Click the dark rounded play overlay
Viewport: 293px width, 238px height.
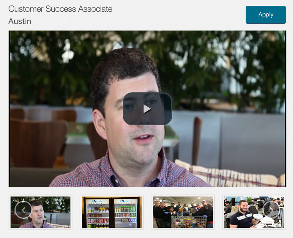pyautogui.click(x=147, y=108)
